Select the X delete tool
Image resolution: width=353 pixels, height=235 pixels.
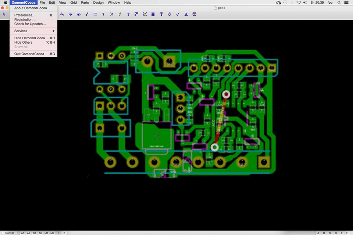pos(111,14)
